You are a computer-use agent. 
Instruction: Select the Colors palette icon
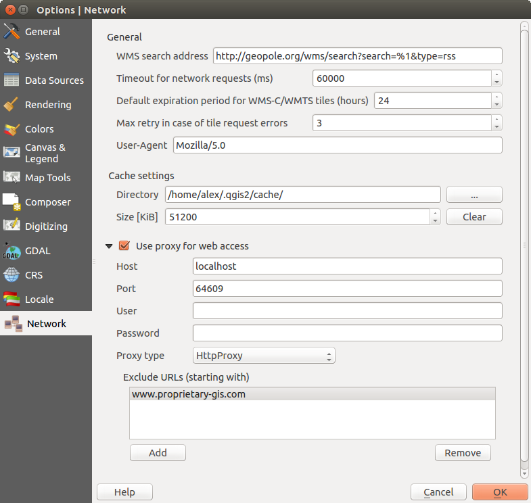[11, 129]
